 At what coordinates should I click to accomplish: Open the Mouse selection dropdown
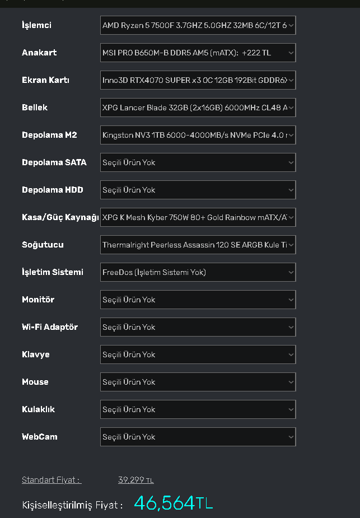click(x=198, y=382)
